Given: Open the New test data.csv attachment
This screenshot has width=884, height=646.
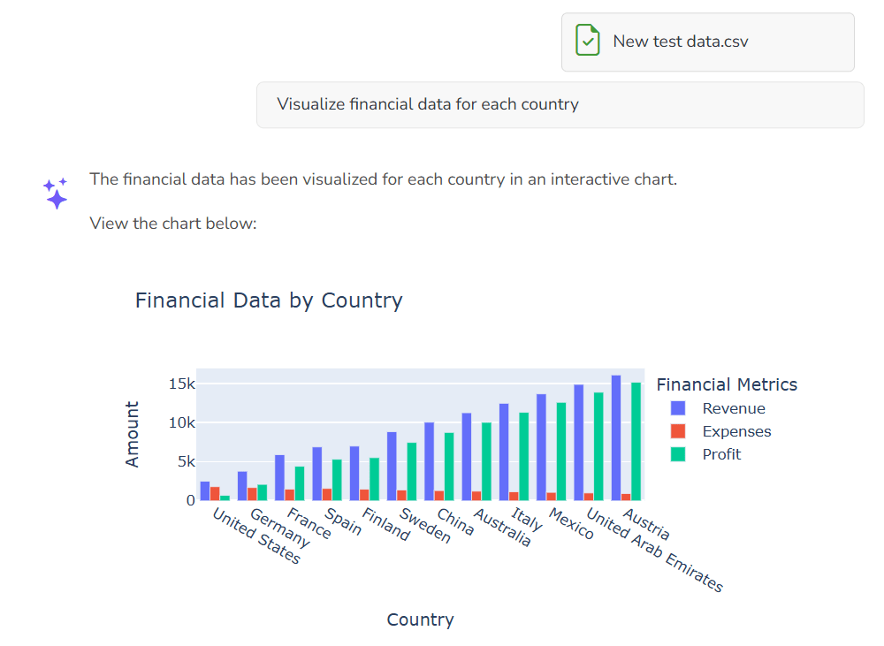Looking at the screenshot, I should [681, 42].
